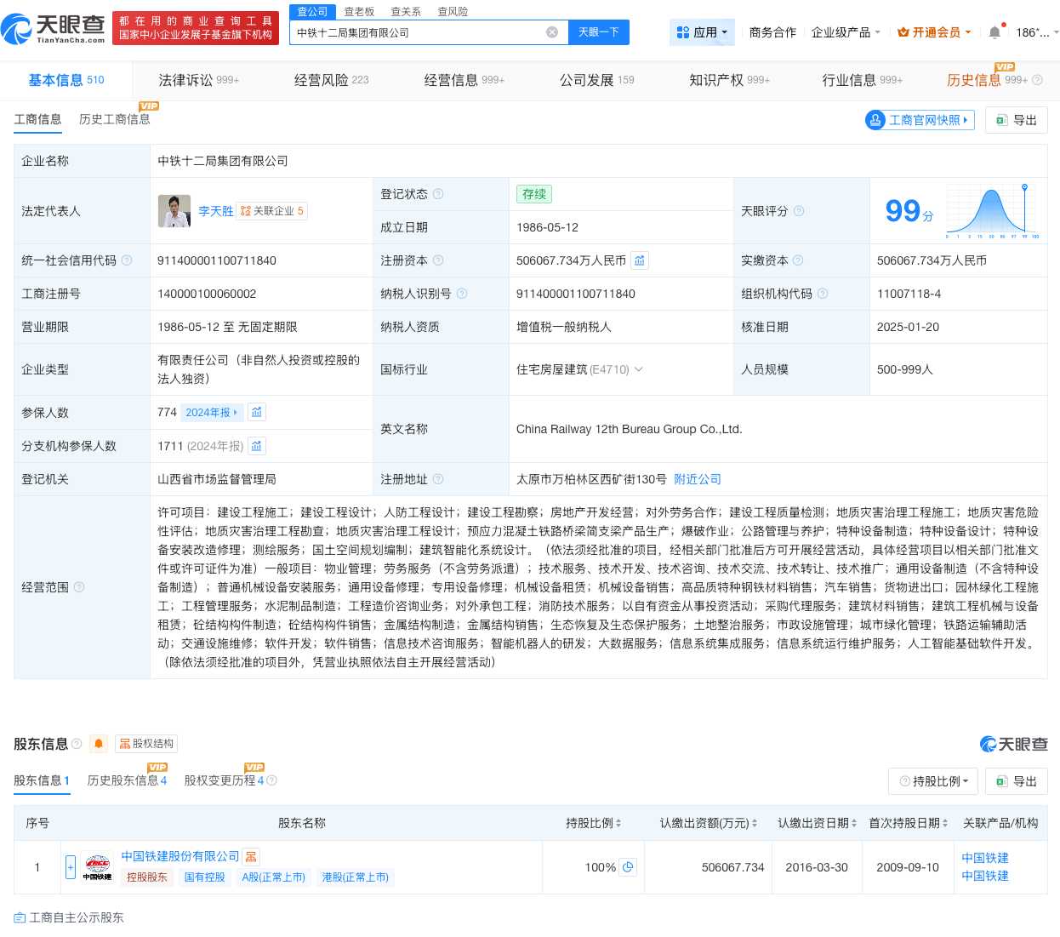1060x937 pixels.
Task: Switch to the 法律诉讼 tab
Action: (184, 79)
